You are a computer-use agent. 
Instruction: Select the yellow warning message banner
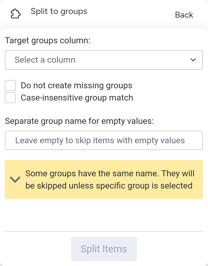(x=104, y=179)
